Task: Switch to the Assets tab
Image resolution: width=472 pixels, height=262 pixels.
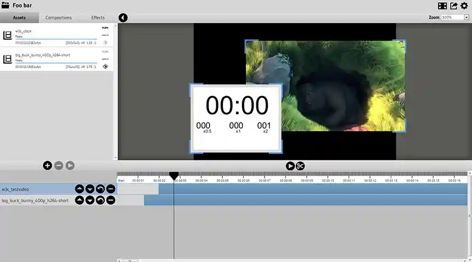Action: coord(19,18)
